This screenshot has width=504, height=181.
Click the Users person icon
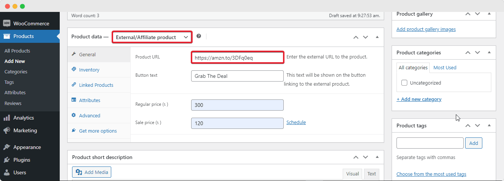click(7, 172)
